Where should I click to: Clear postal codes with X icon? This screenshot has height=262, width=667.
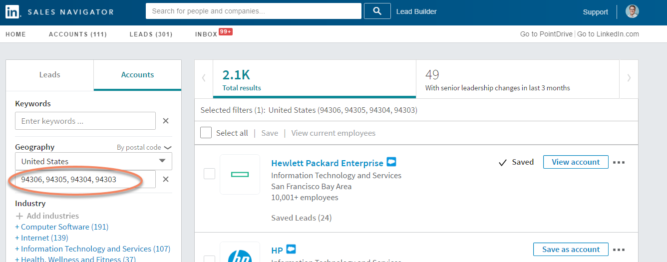click(x=166, y=179)
